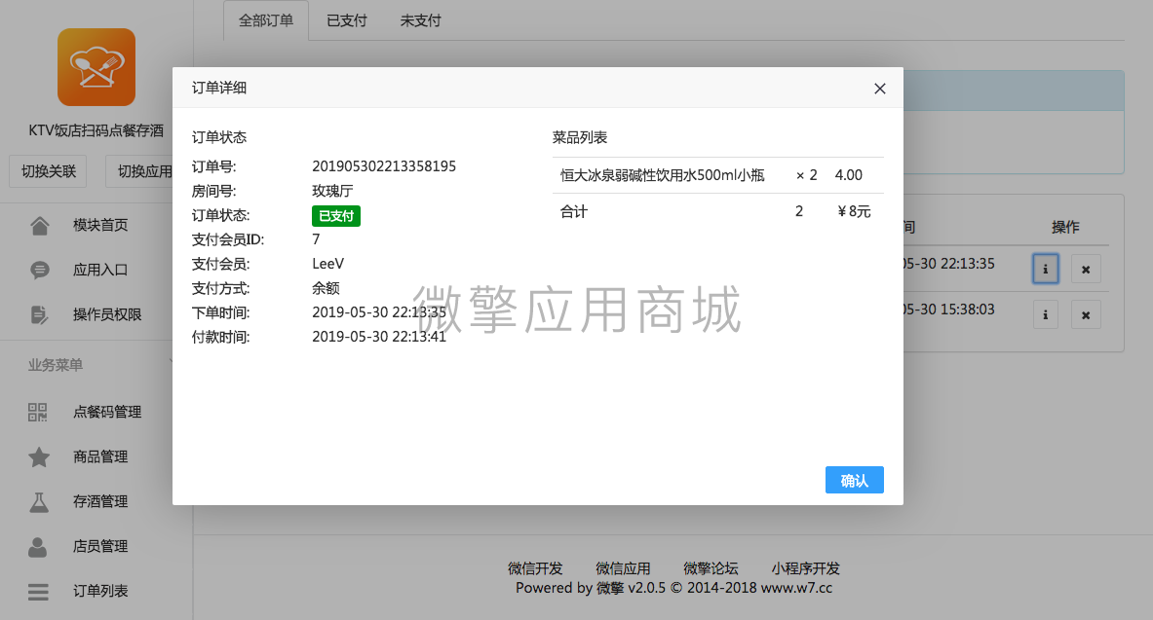Open 商品管理 in the sidebar
The image size is (1153, 620).
tap(100, 456)
